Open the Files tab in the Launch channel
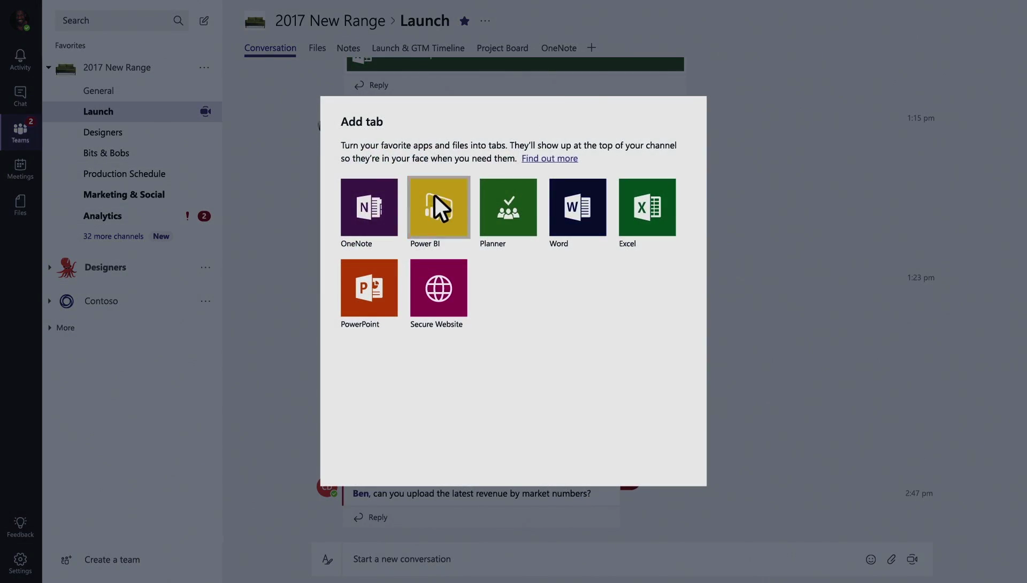Screen dimensions: 1027x583 tap(317, 48)
